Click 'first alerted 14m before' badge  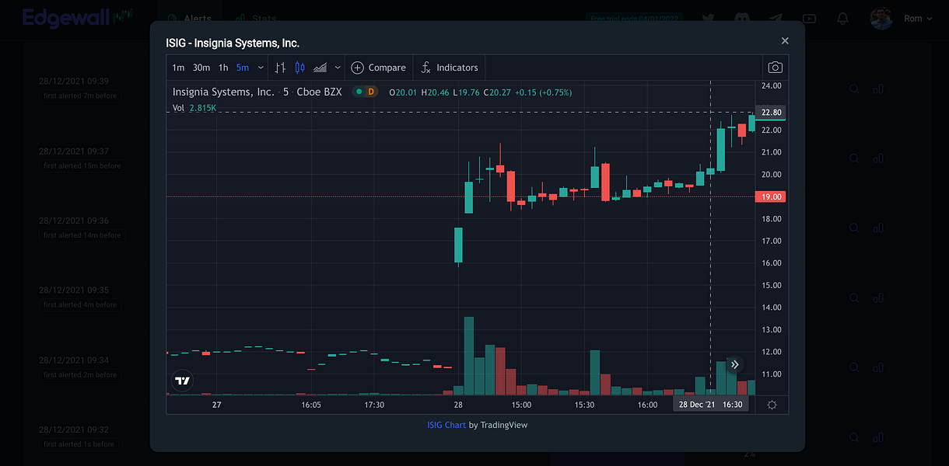pyautogui.click(x=82, y=235)
